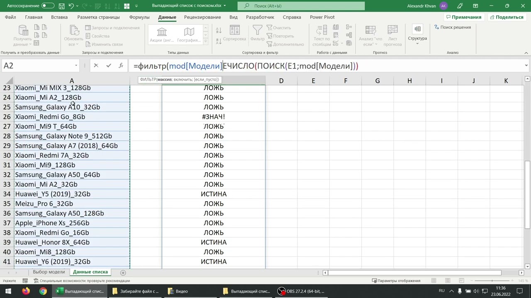This screenshot has width=531, height=298.
Task: Click the Обновить все refresh icon
Action: (x=73, y=31)
